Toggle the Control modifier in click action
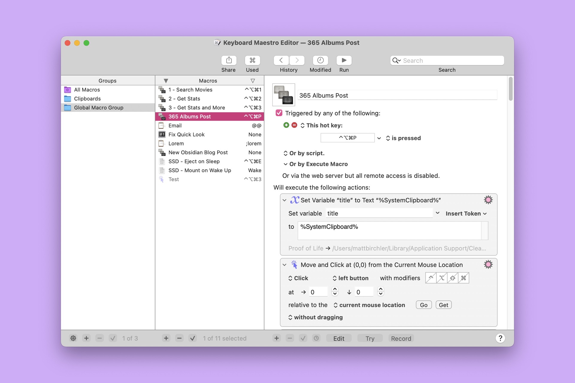This screenshot has height=383, width=575. coord(431,278)
